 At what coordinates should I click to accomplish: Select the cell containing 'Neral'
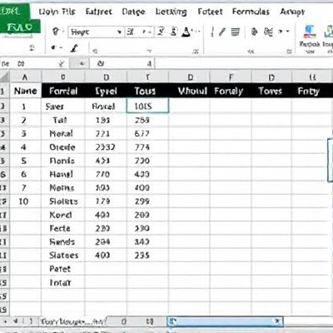63,133
